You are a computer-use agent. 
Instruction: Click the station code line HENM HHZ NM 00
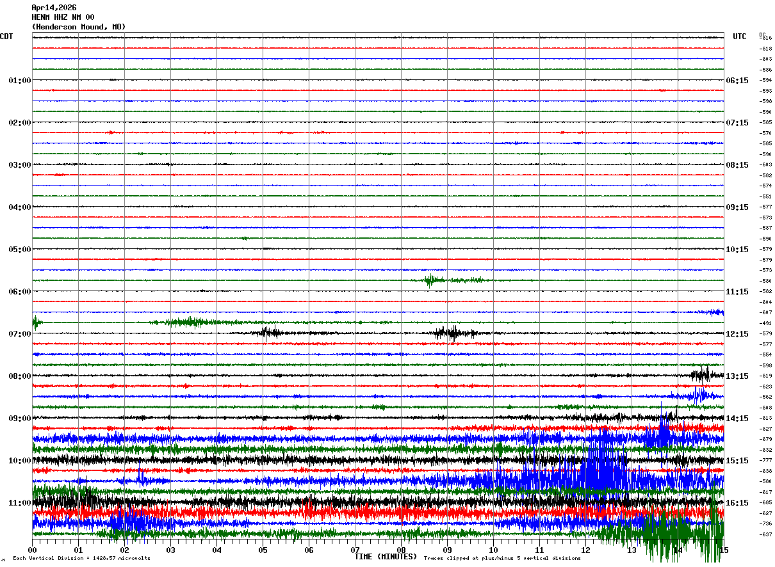(63, 17)
